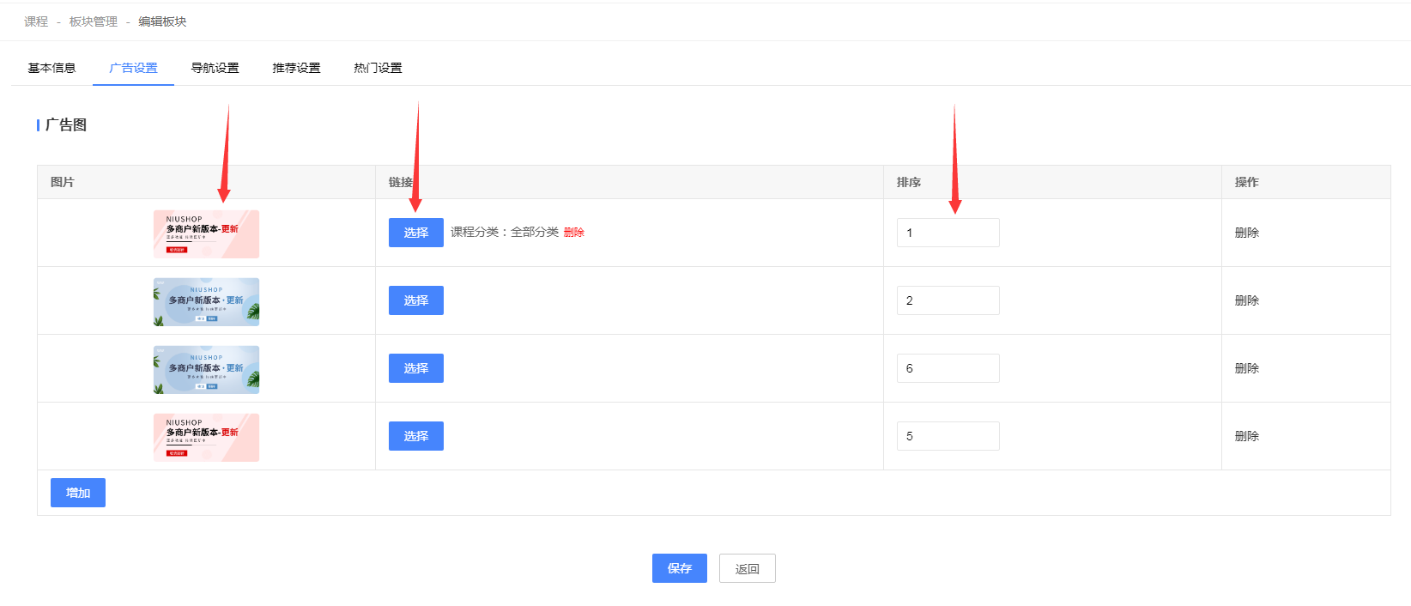Click the 增加 button
1411x606 pixels.
(x=78, y=493)
